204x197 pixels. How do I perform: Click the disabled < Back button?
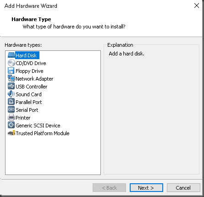109,188
